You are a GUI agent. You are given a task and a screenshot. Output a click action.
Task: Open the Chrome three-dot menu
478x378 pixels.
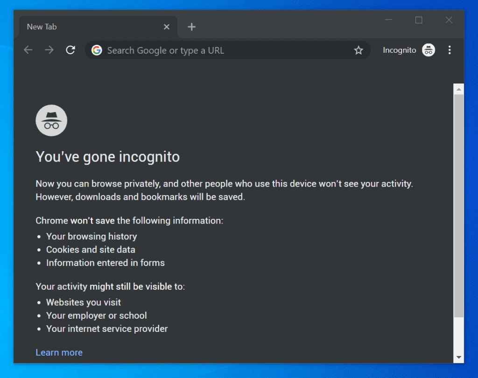pyautogui.click(x=450, y=50)
